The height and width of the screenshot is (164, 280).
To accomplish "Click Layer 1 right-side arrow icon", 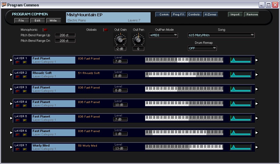I will coord(257,60).
